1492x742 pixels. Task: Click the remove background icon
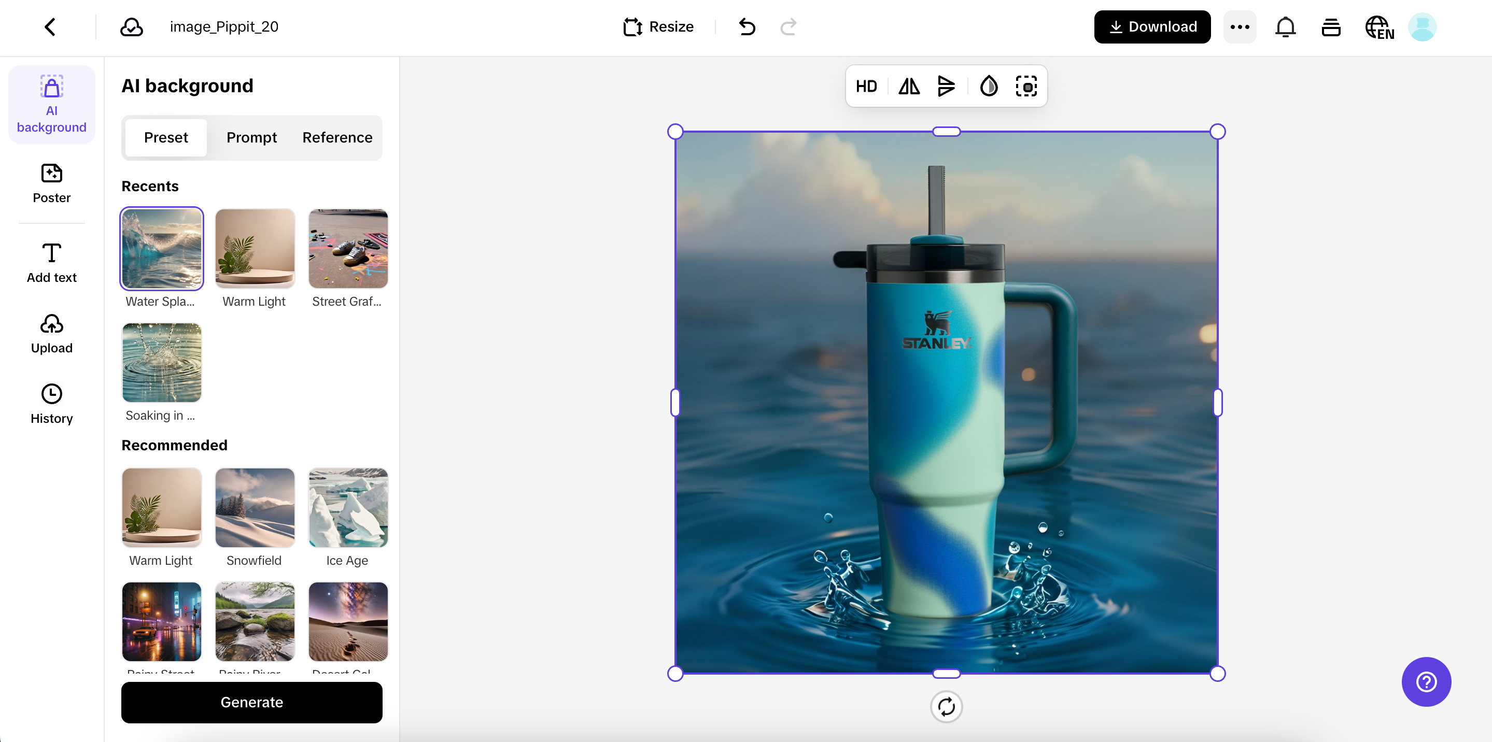(1026, 87)
